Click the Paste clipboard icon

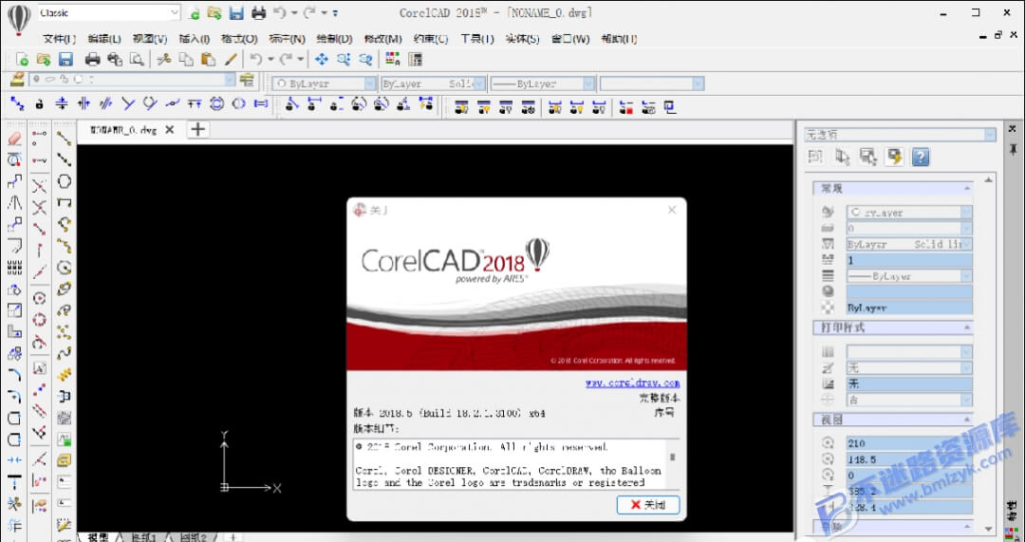pyautogui.click(x=208, y=60)
